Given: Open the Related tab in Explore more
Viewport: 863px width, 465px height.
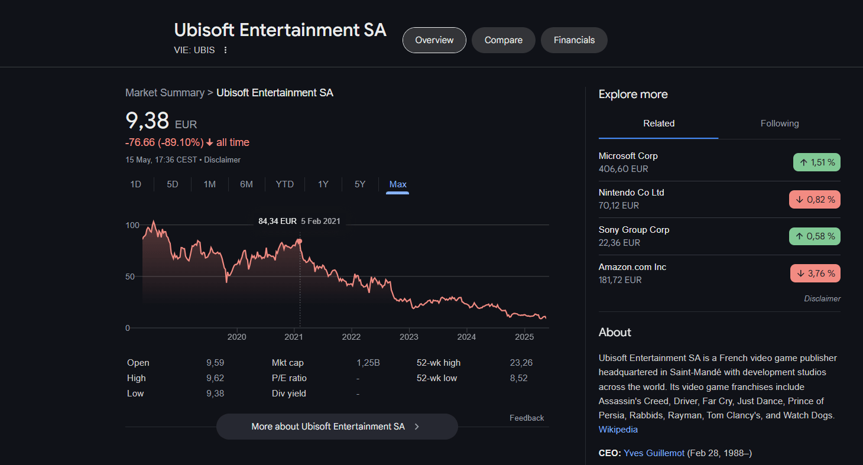Looking at the screenshot, I should pyautogui.click(x=658, y=123).
